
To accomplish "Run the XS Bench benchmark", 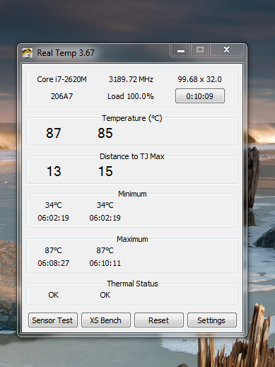I will (106, 320).
